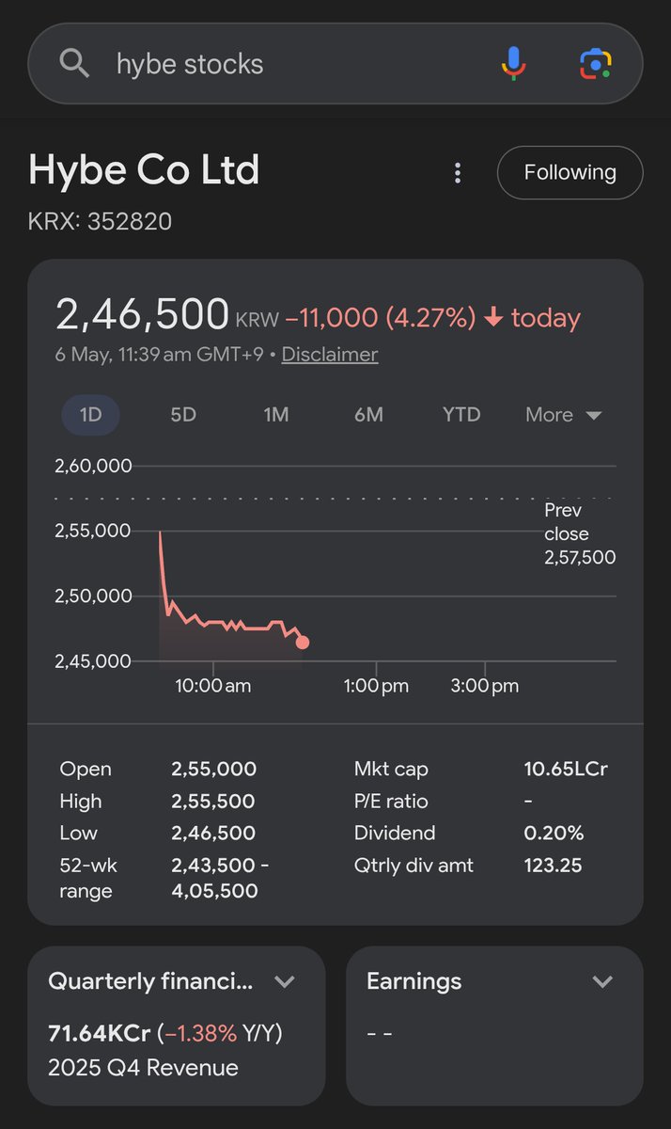
Task: Switch to the 1M chart range
Action: [x=275, y=415]
